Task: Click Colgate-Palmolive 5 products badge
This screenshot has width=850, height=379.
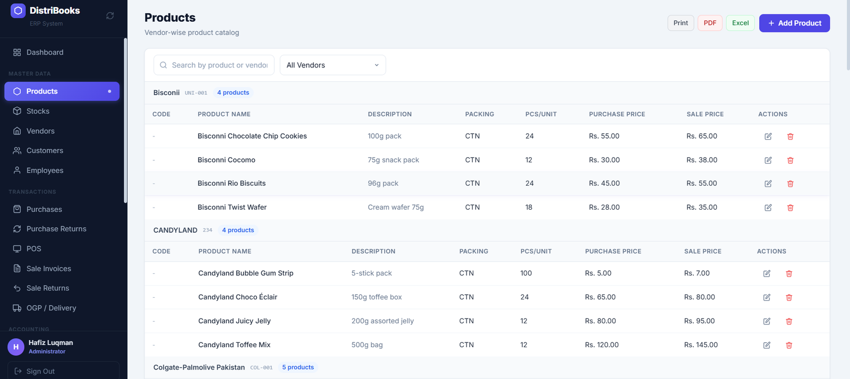Action: pos(298,367)
